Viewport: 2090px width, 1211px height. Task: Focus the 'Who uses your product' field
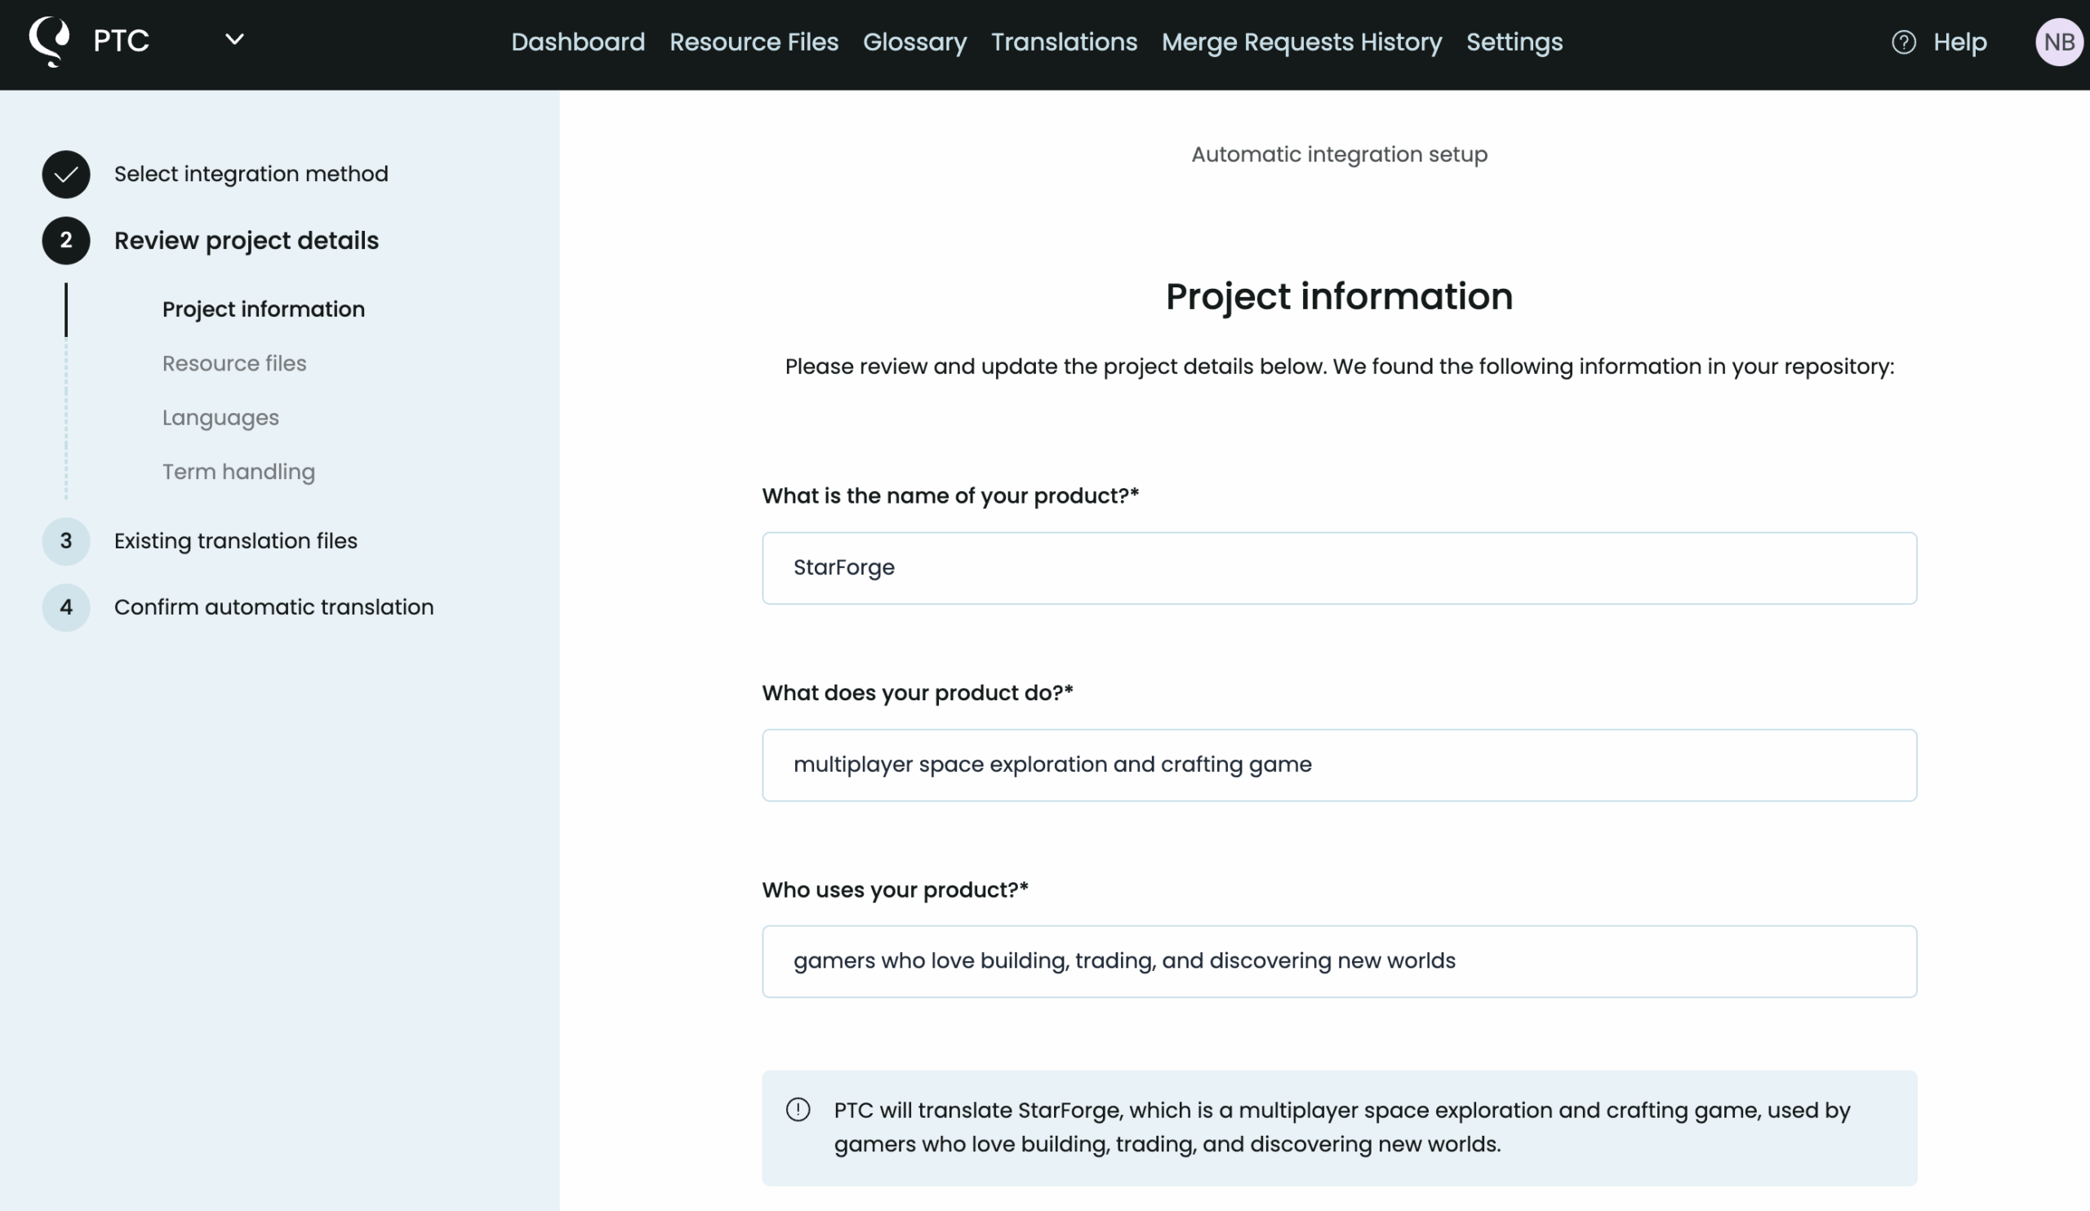pos(1339,960)
